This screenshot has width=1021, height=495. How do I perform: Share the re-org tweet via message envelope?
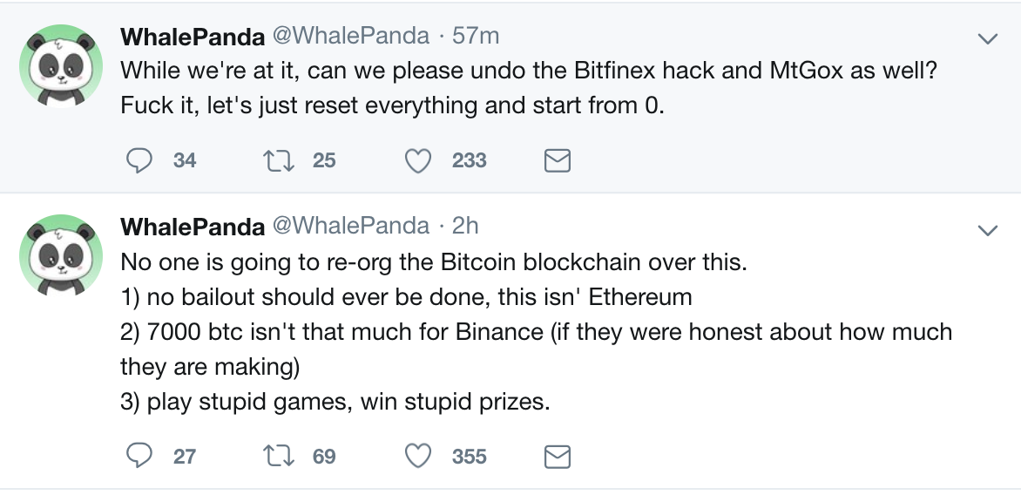coord(558,456)
